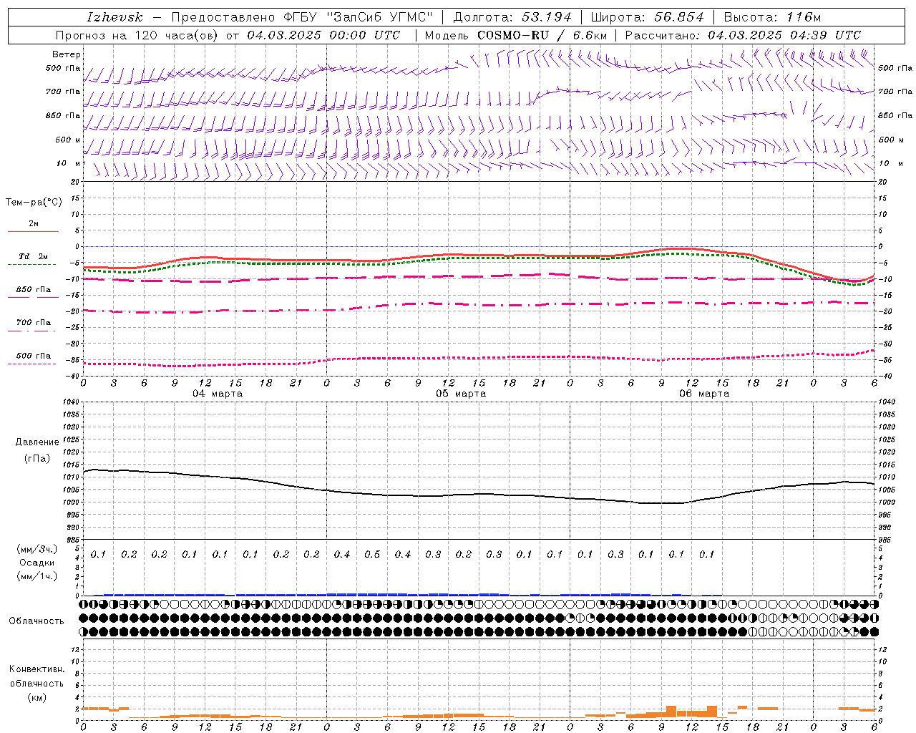Click the 'Модель COSMO-RU / 6.6км' model text
The width and height of the screenshot is (916, 733).
(516, 35)
